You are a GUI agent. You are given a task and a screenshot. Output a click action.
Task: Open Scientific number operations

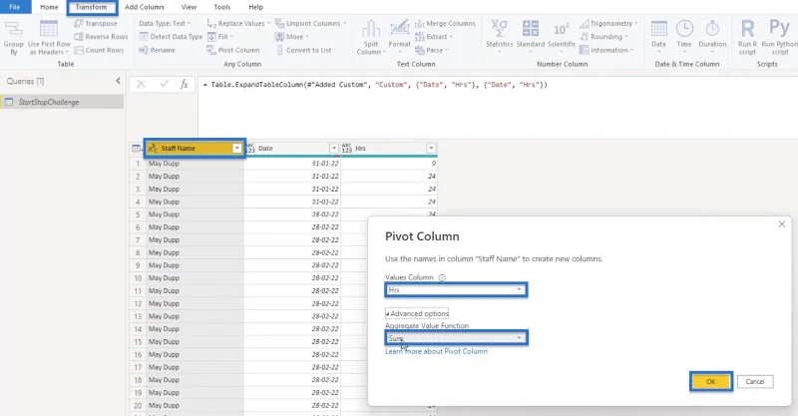click(x=562, y=38)
